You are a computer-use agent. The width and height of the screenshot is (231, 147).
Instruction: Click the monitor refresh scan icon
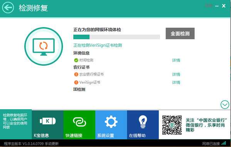coord(44,46)
